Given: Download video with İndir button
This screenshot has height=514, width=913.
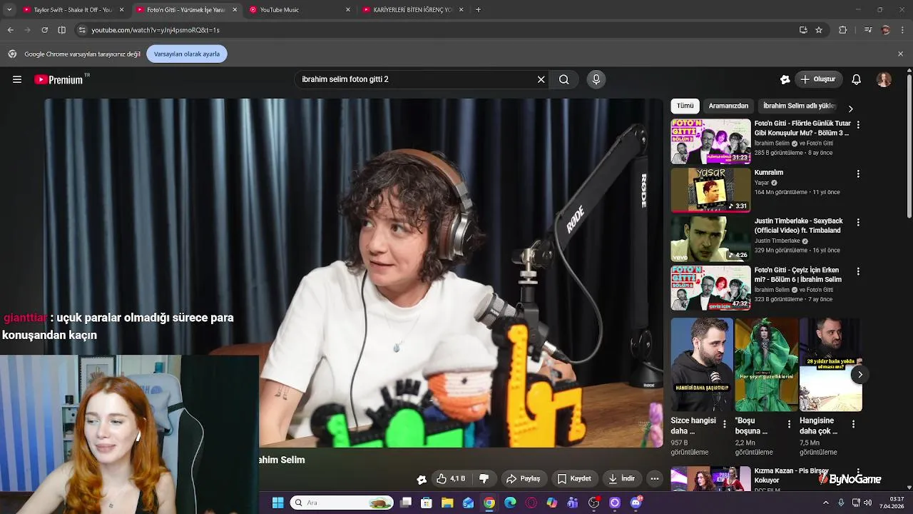Looking at the screenshot, I should (x=621, y=478).
